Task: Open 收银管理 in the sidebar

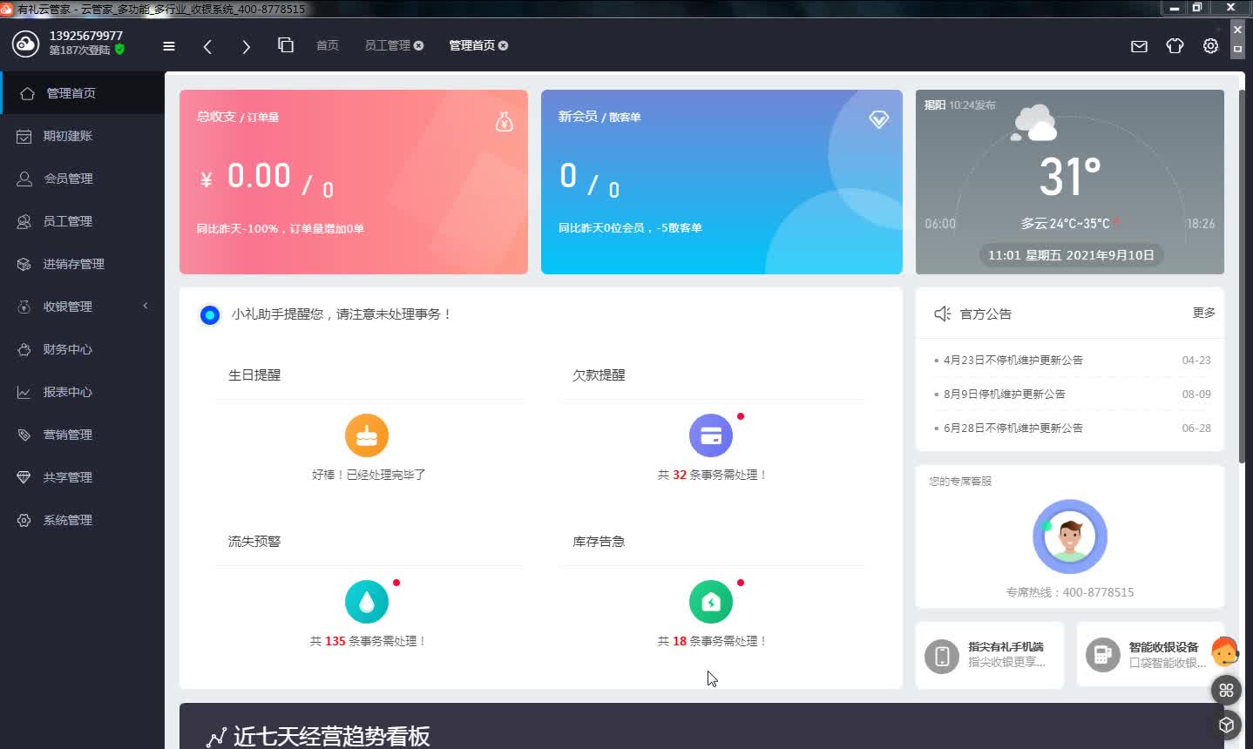Action: (83, 307)
